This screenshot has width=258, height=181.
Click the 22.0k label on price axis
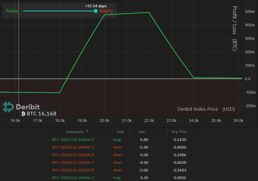tap(149, 121)
